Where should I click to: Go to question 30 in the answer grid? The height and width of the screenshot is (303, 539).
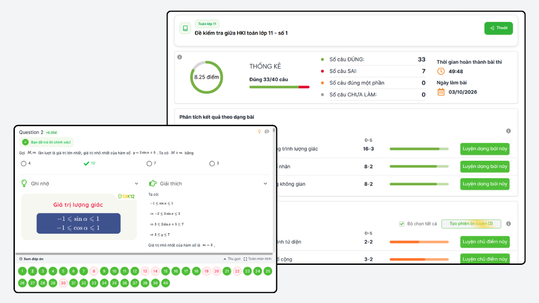tap(63, 283)
